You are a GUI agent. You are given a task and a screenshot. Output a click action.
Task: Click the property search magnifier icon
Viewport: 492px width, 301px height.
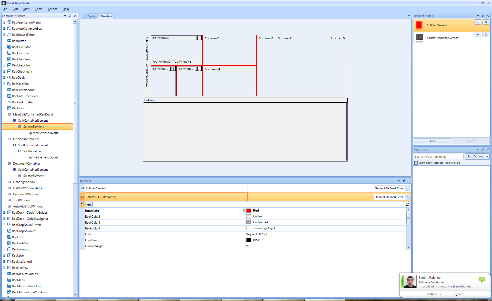(x=407, y=205)
